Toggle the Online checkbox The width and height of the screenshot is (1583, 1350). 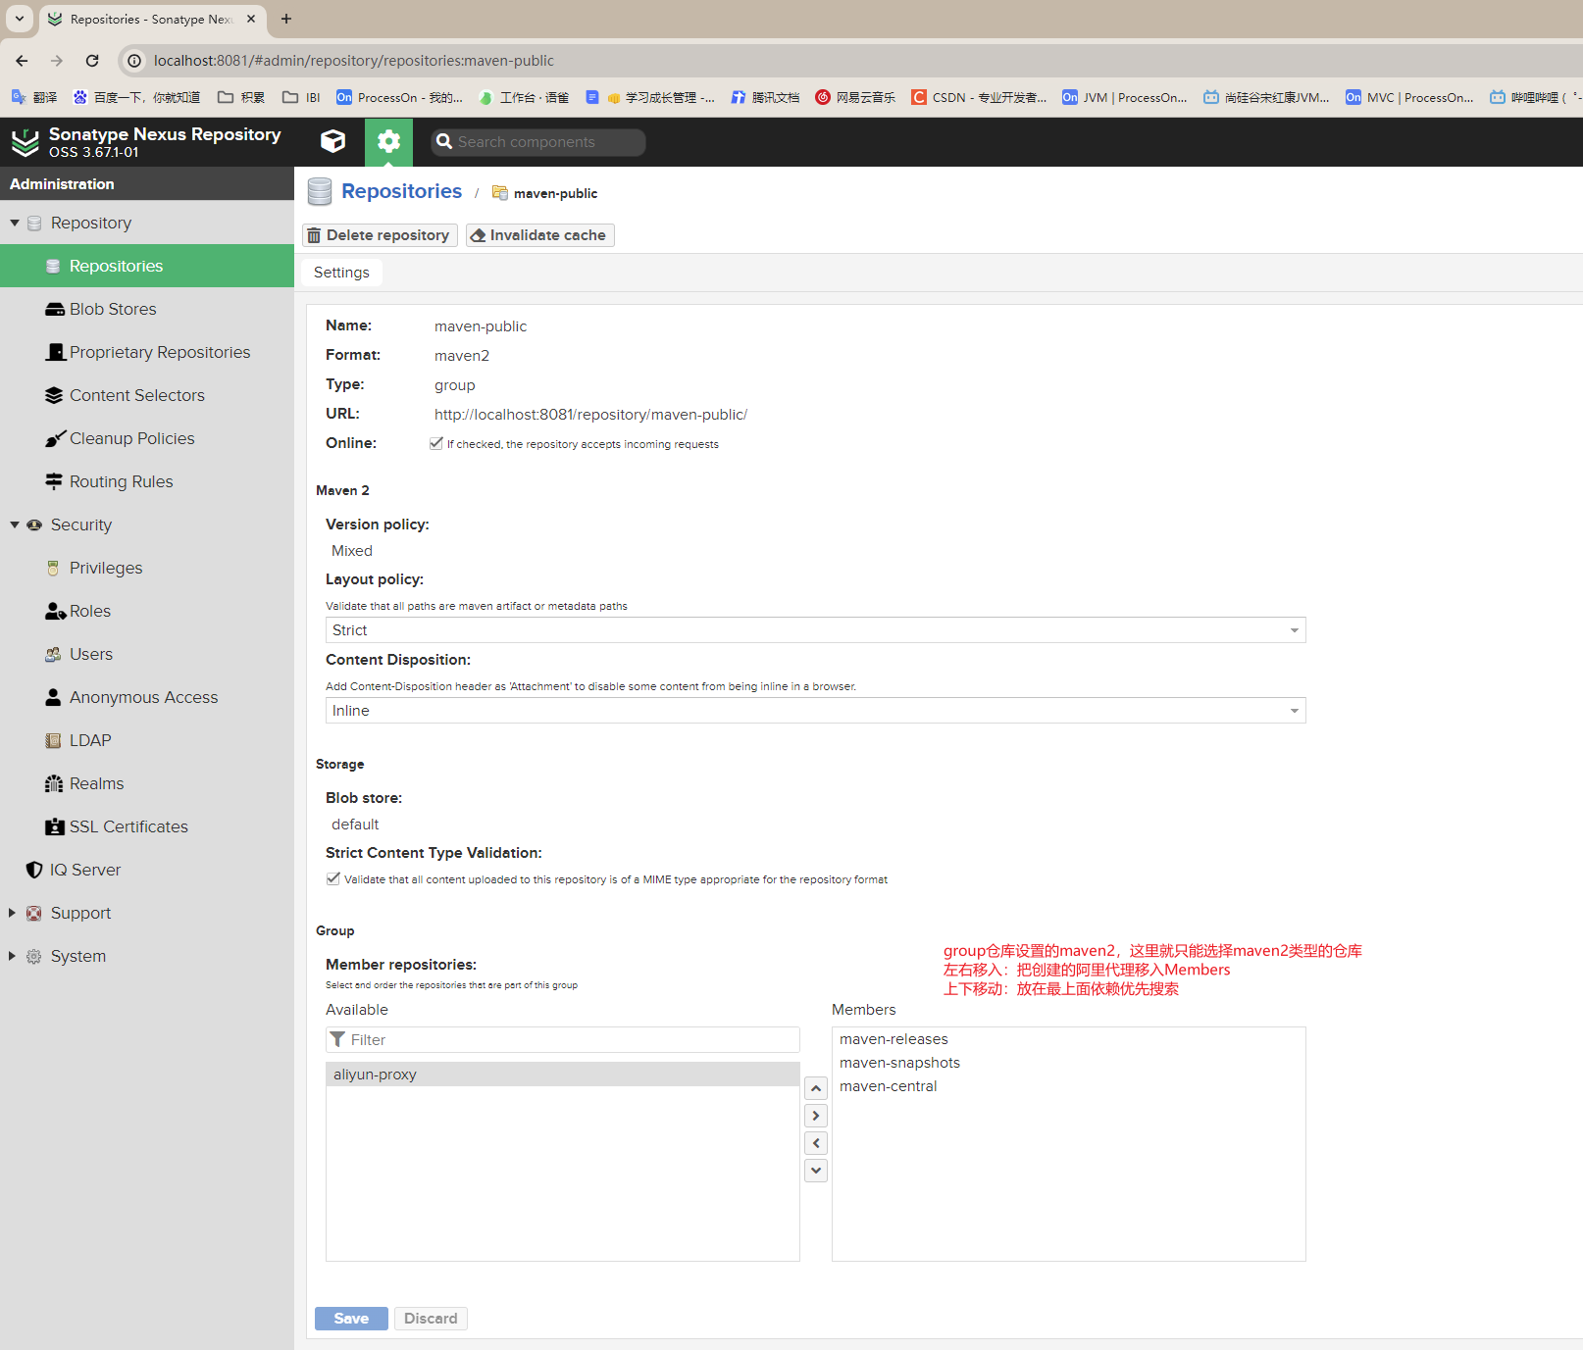436,443
